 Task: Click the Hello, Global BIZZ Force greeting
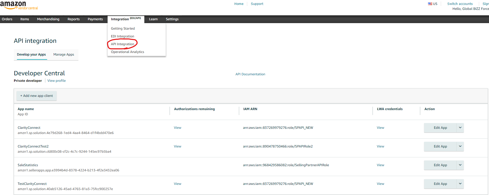coord(471,9)
